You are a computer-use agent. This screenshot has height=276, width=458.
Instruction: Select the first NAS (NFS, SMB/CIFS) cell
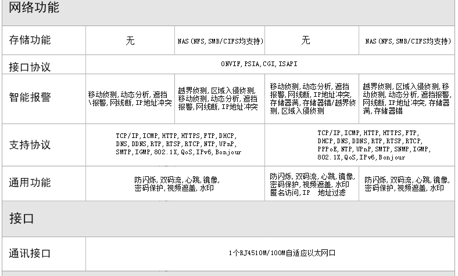pos(220,41)
